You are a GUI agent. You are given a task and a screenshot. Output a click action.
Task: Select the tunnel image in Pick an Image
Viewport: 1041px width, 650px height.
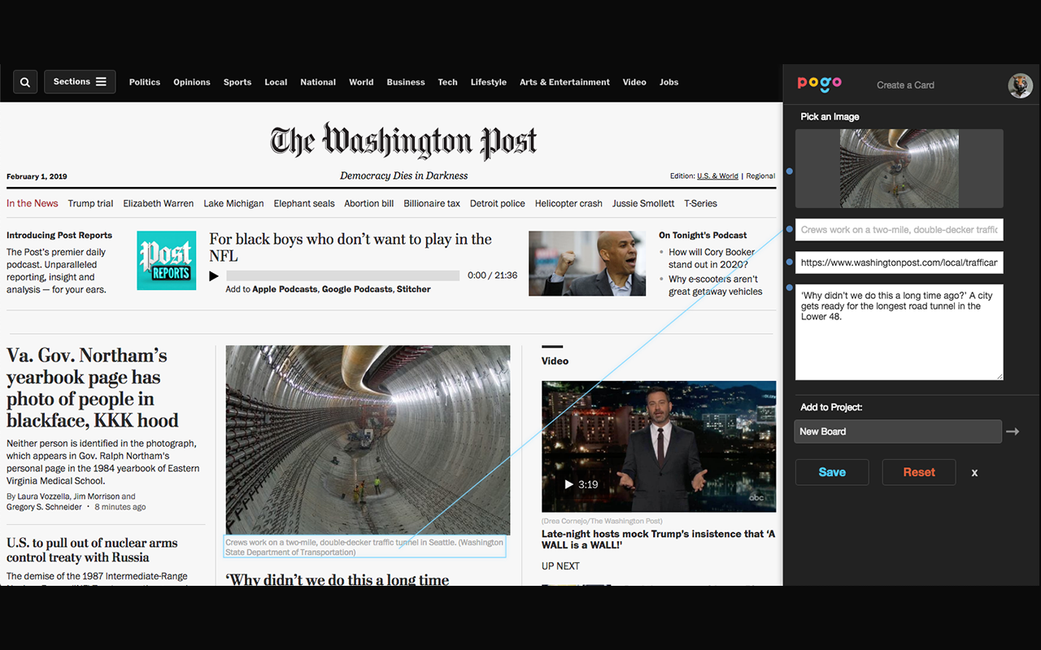pyautogui.click(x=899, y=168)
